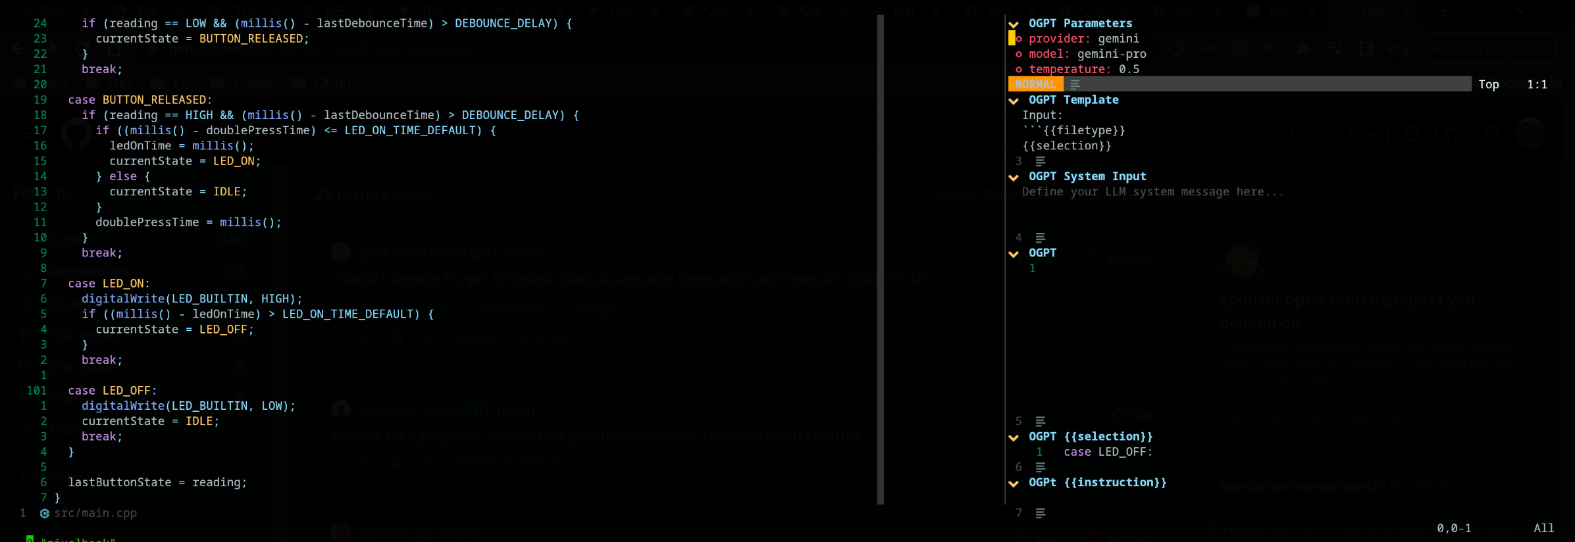The height and width of the screenshot is (542, 1575).
Task: Click case LED_OFF: in the selection preview
Action: coord(1108,452)
